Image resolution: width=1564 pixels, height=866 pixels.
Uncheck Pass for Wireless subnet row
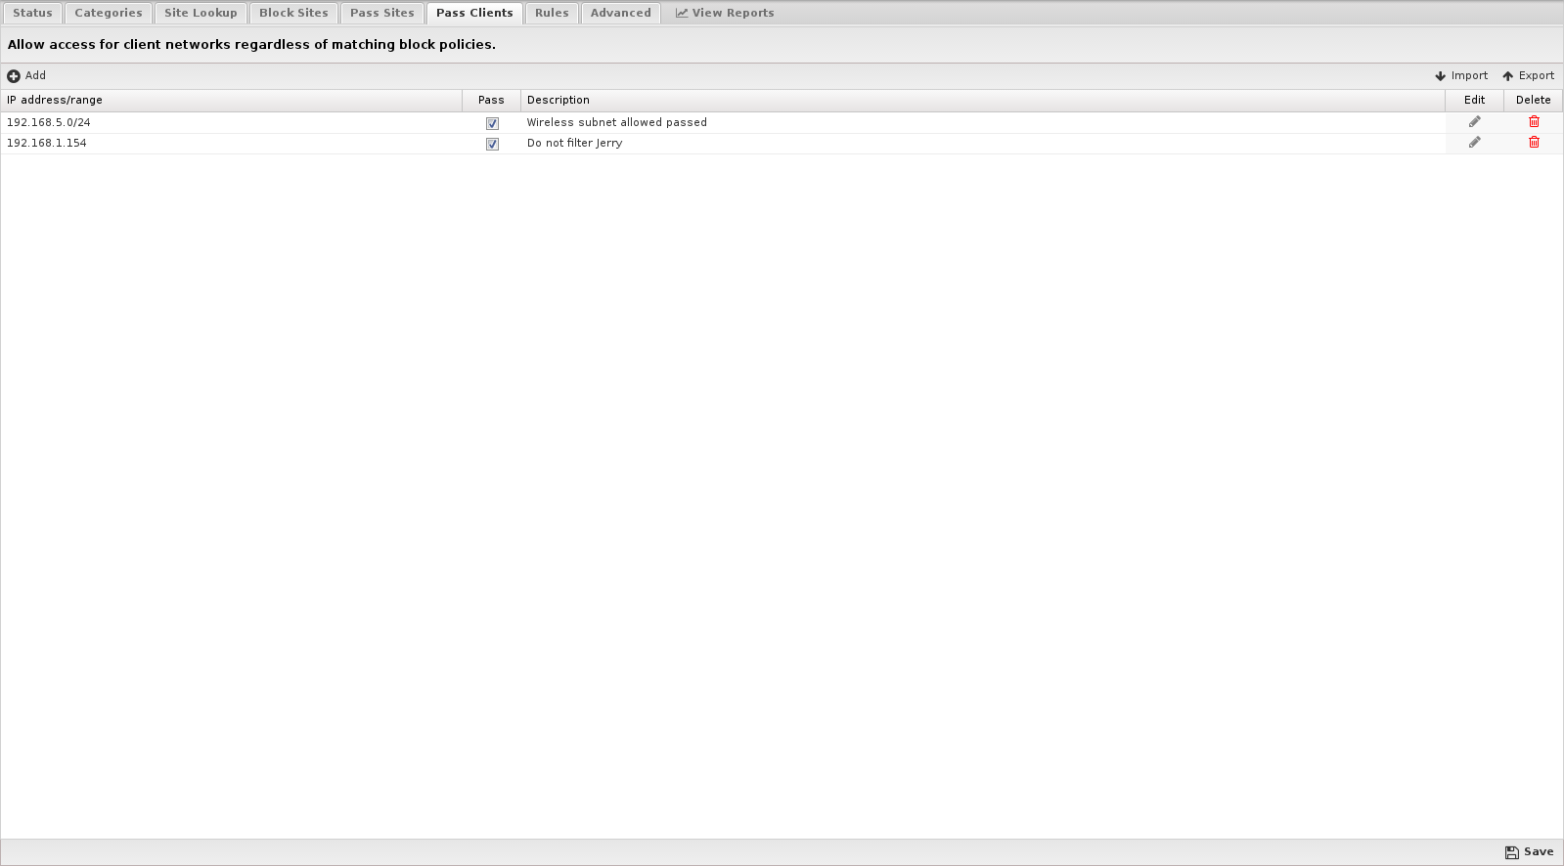tap(492, 123)
